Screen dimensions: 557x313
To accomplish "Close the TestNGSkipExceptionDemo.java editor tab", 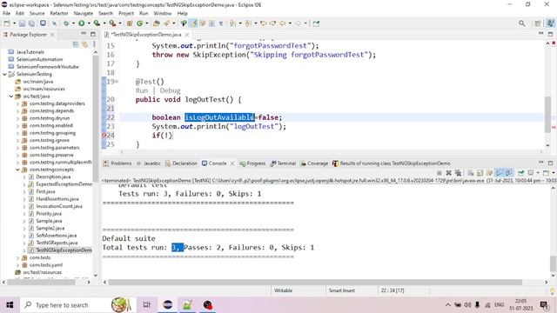I will coord(187,35).
